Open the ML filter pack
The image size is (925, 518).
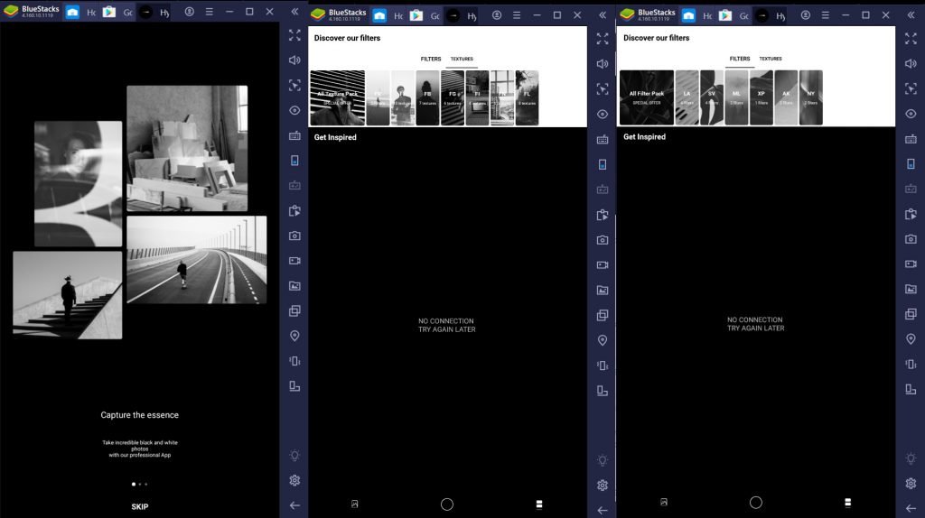click(736, 97)
